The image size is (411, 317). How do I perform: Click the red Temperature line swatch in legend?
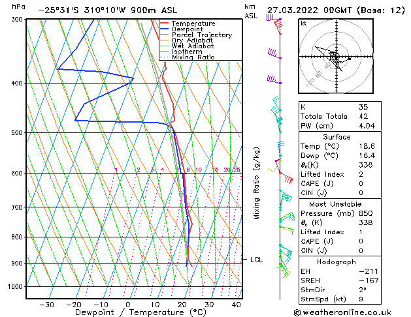pos(165,23)
